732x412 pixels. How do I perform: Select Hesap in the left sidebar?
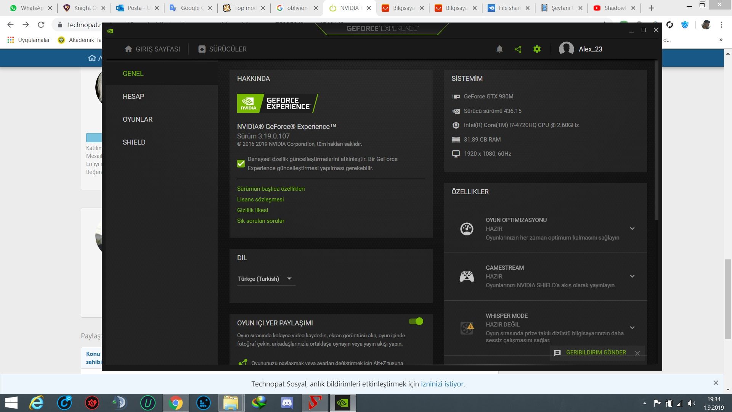click(x=133, y=97)
